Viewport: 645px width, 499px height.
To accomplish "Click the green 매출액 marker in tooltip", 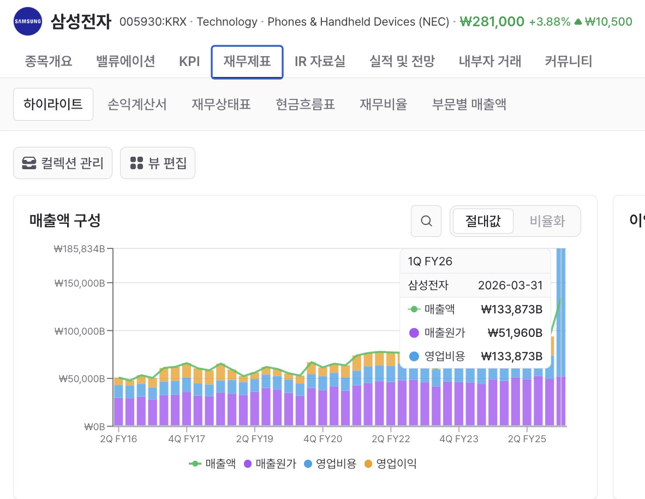I will pyautogui.click(x=414, y=309).
